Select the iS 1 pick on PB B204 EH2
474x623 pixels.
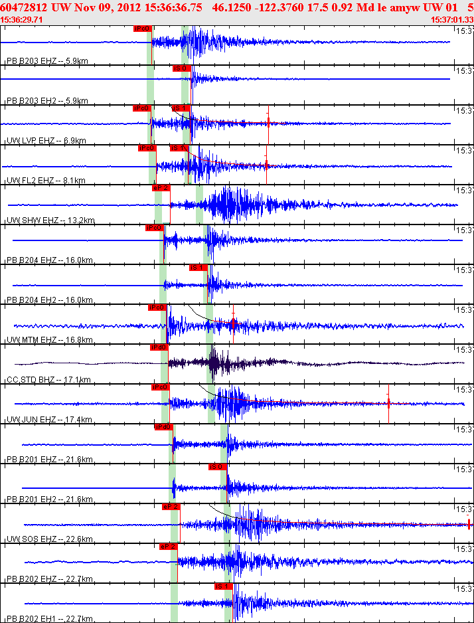198,268
